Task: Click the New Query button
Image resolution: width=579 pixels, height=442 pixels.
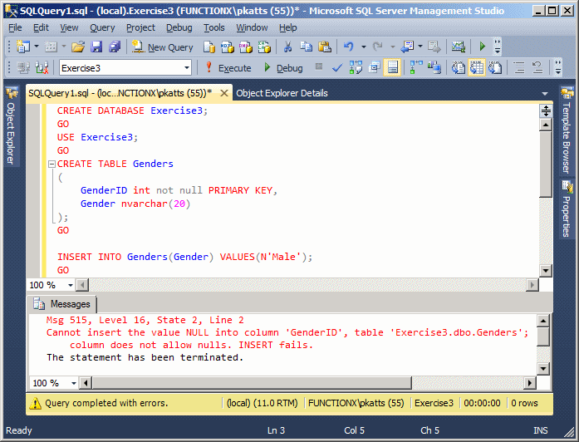Action: pos(163,47)
